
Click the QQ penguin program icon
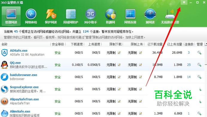pos(4,65)
